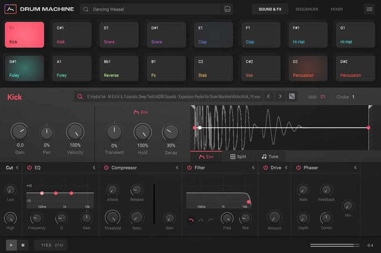Select the C1 Kick pad
This screenshot has height=253, width=381.
25,35
